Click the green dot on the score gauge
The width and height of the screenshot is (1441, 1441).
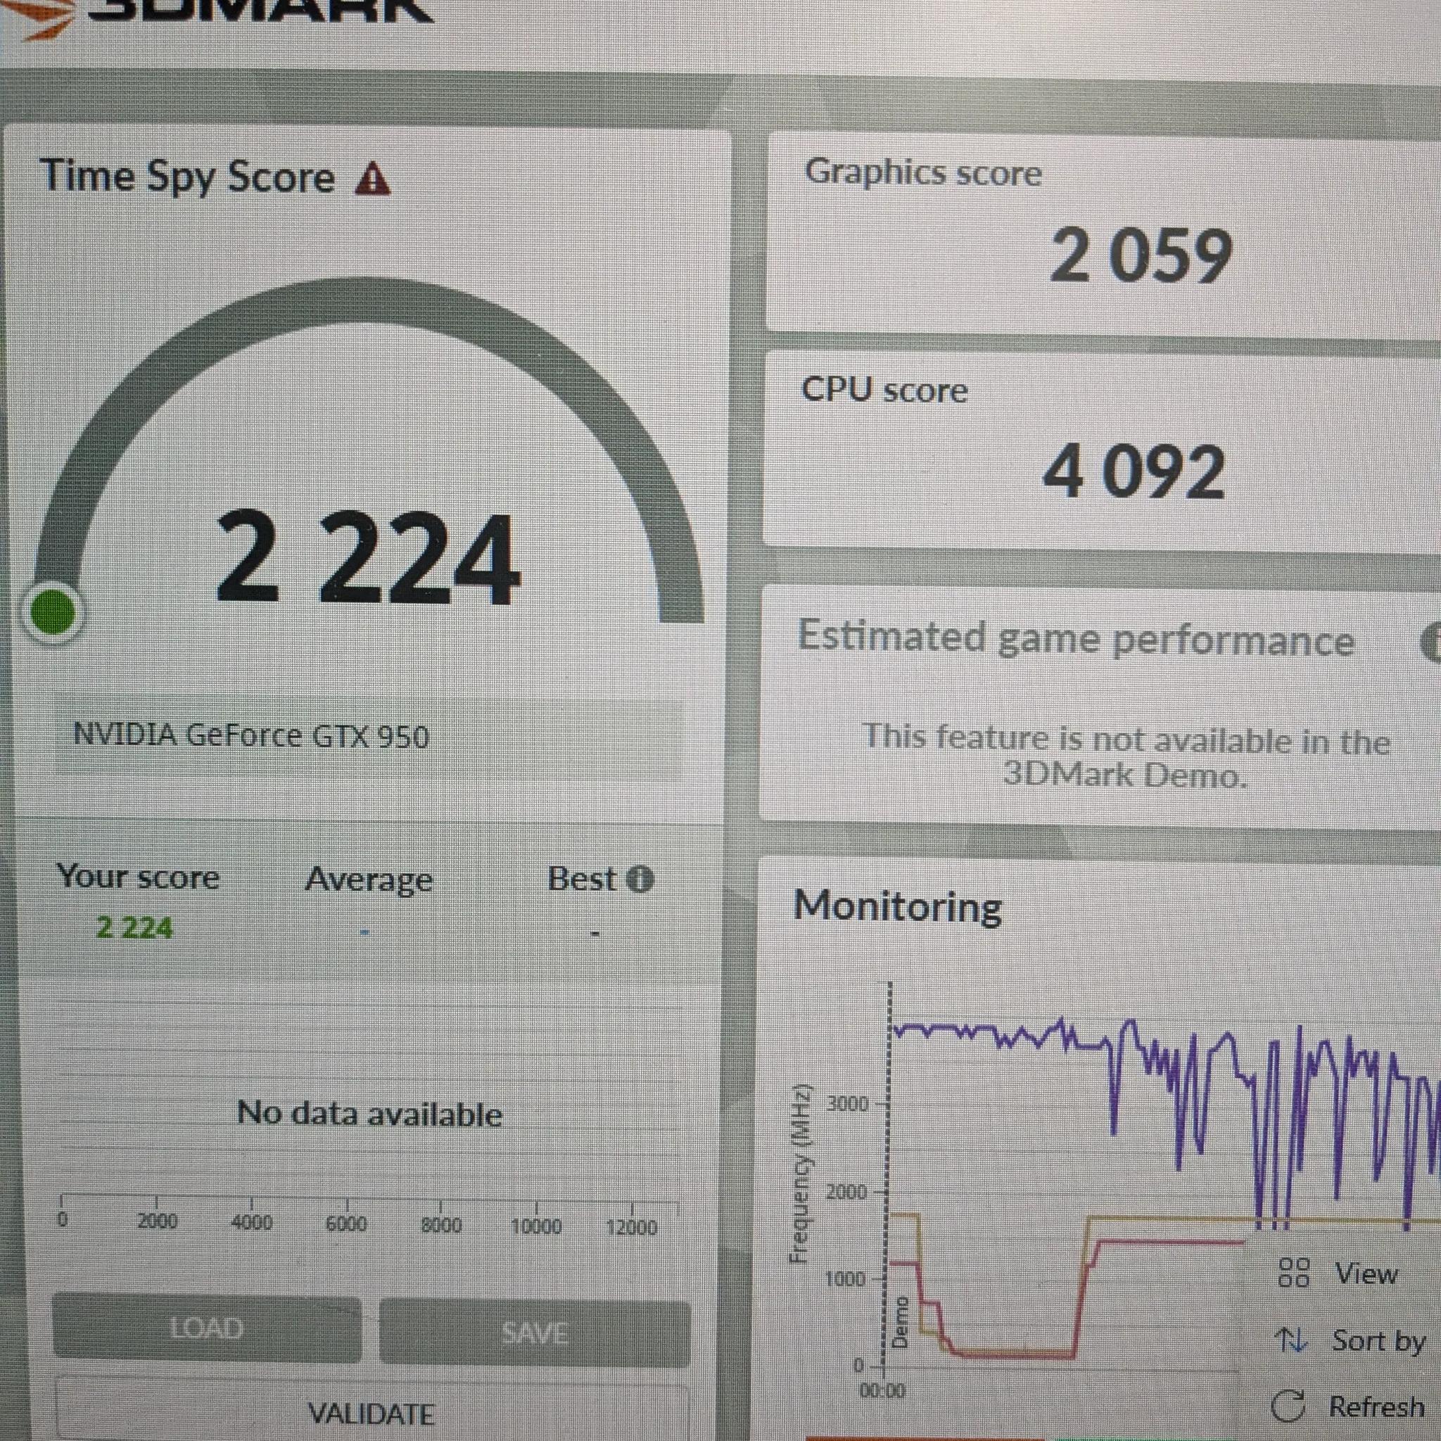(x=53, y=613)
